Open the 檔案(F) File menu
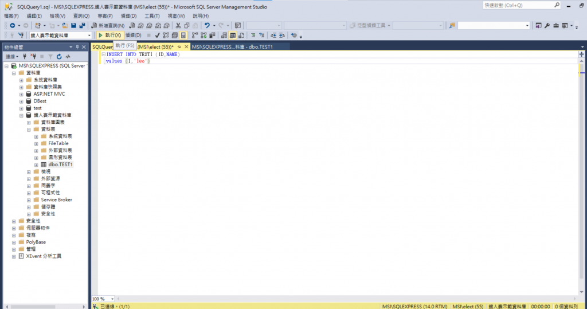 click(11, 16)
